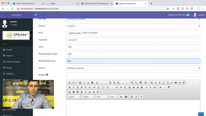Open the Find (magnifier) tool in the editor
This screenshot has height=116, width=206.
click(x=132, y=82)
